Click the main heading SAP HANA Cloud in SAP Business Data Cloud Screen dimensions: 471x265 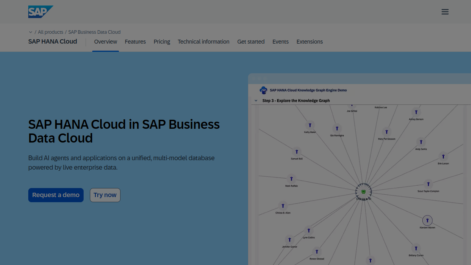point(124,131)
